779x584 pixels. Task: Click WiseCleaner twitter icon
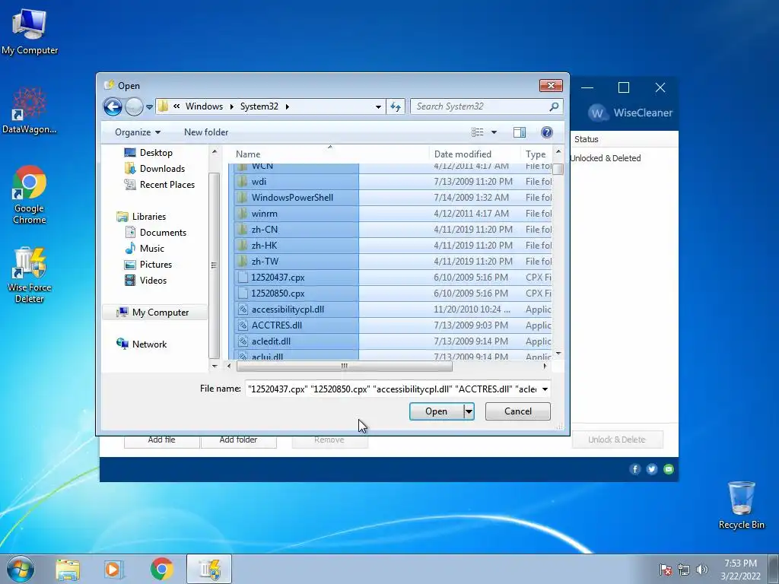click(652, 469)
